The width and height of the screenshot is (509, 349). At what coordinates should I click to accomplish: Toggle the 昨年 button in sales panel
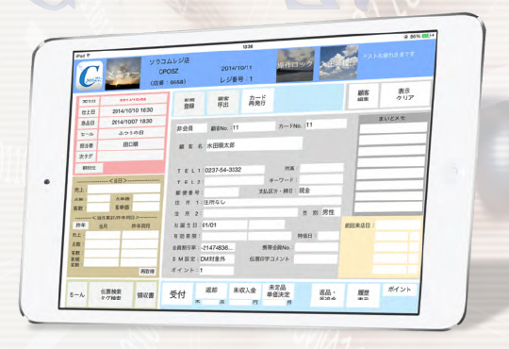80,225
